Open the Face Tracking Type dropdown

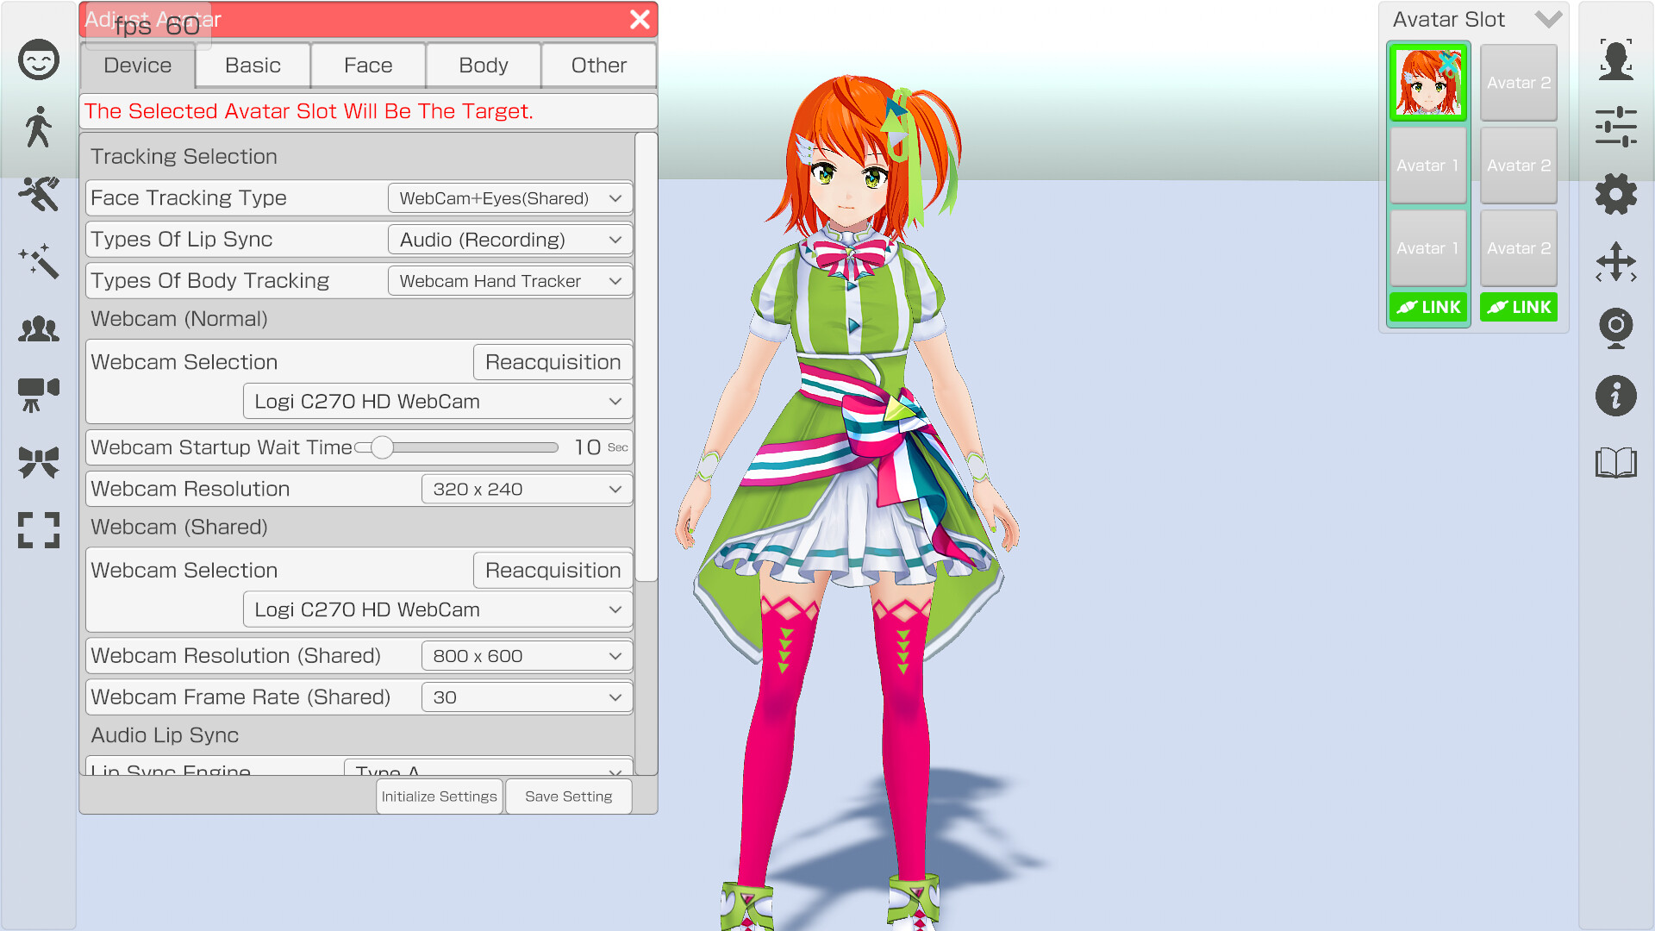click(x=509, y=197)
